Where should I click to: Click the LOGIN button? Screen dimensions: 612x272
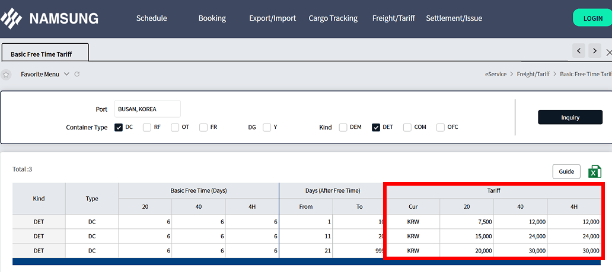[x=592, y=18]
